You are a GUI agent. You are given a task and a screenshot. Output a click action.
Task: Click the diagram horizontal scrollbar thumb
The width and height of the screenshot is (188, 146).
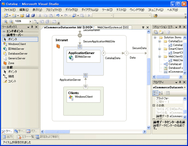pyautogui.click(x=57, y=132)
